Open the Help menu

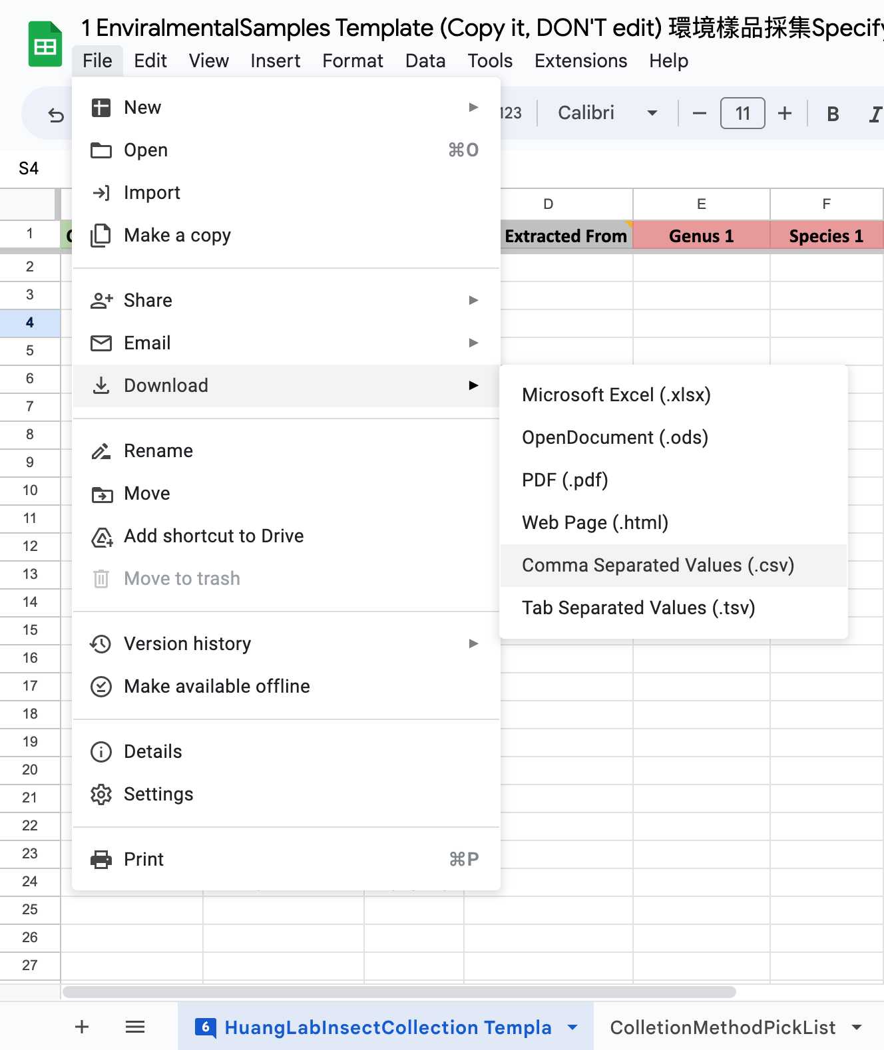click(669, 61)
